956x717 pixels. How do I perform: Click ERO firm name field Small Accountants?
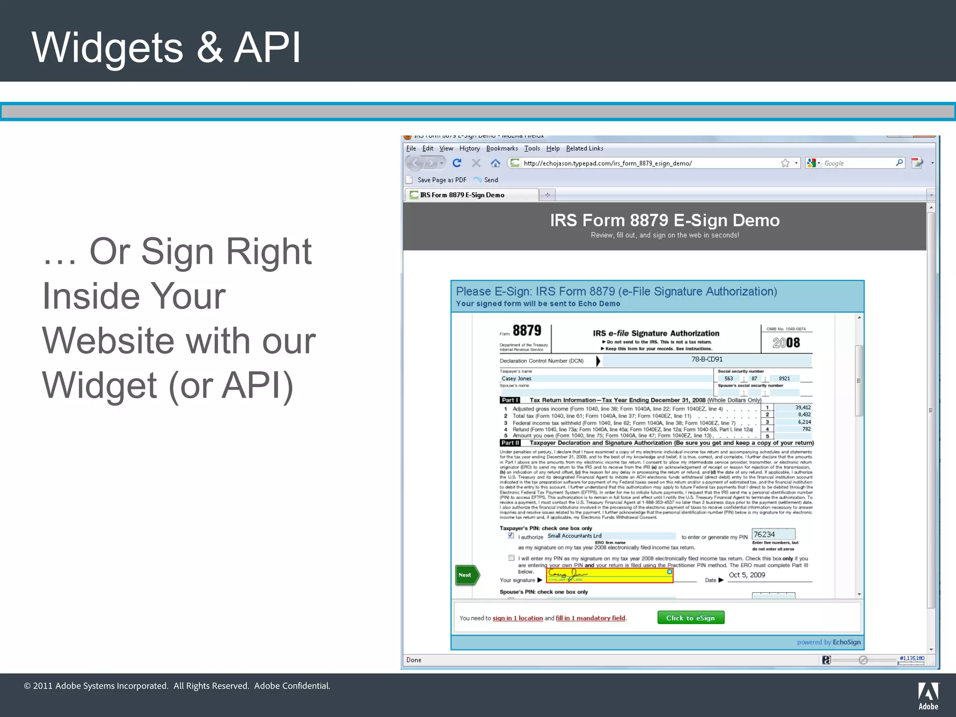(611, 536)
